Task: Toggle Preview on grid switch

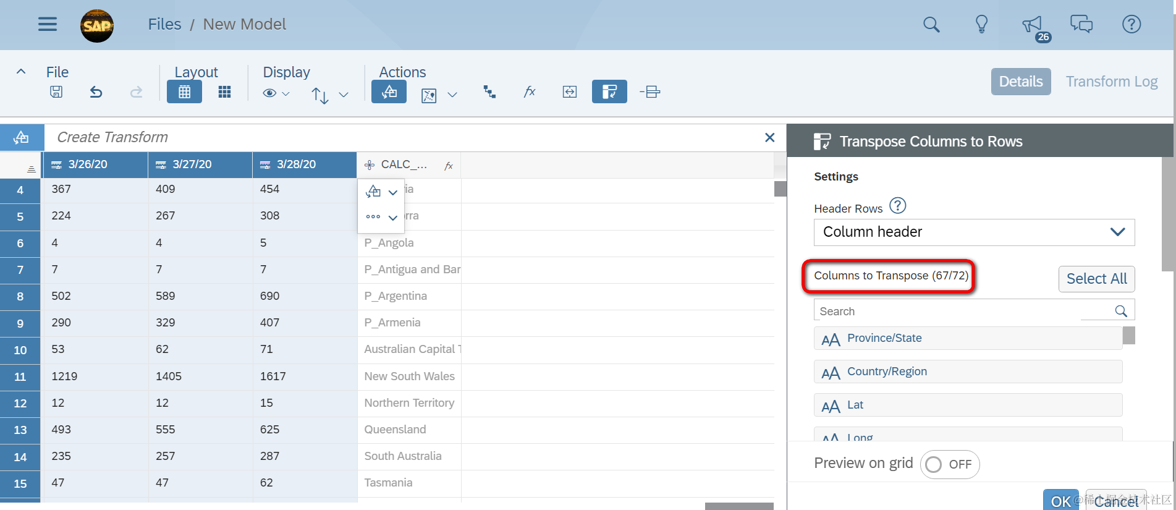Action: coord(950,464)
